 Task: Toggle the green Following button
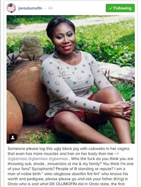pos(120,8)
